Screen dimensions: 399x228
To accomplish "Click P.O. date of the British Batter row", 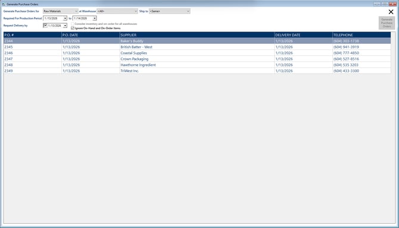I will (x=91, y=47).
